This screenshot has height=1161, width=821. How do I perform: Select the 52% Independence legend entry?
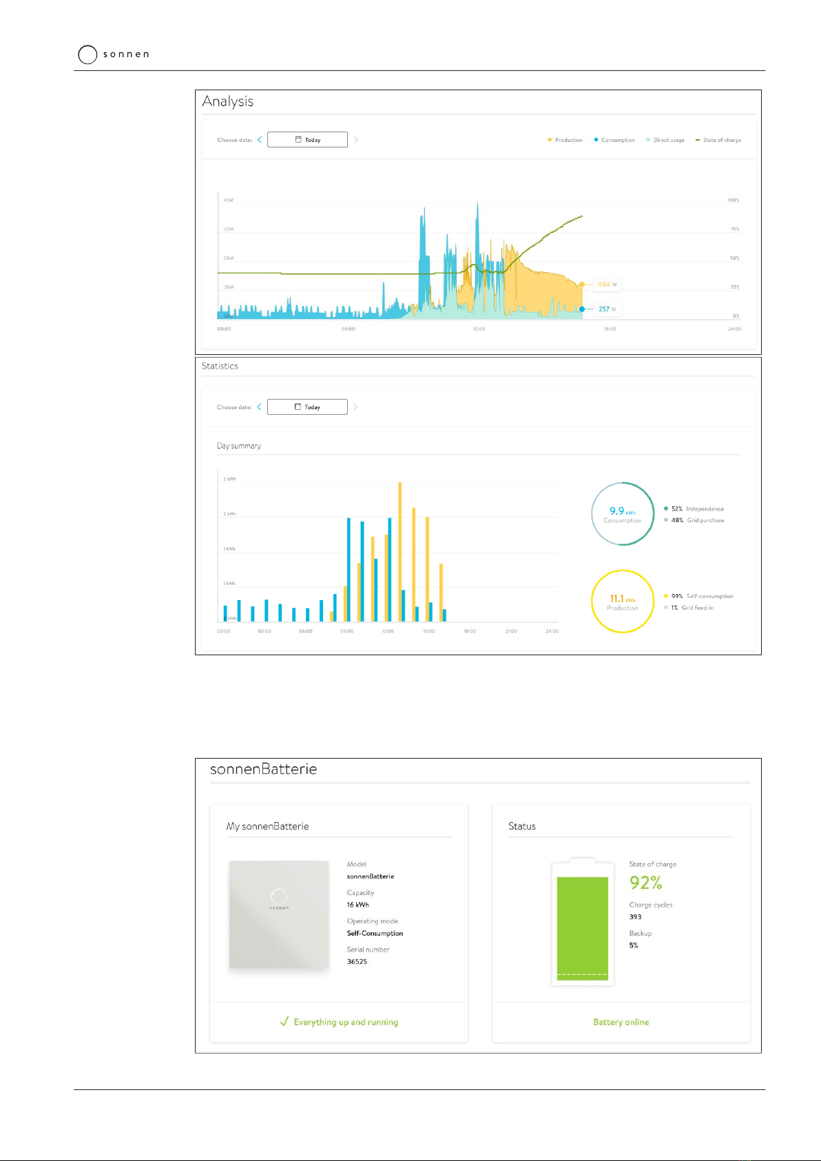pos(694,508)
